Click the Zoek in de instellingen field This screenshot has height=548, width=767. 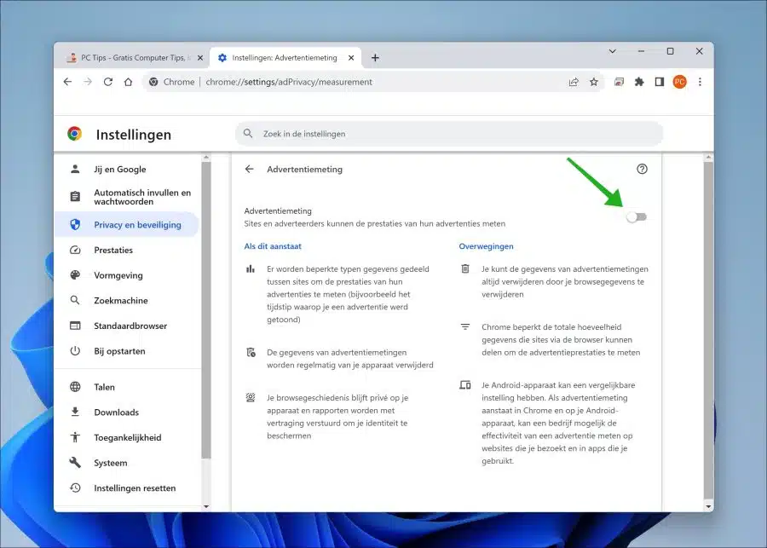449,134
